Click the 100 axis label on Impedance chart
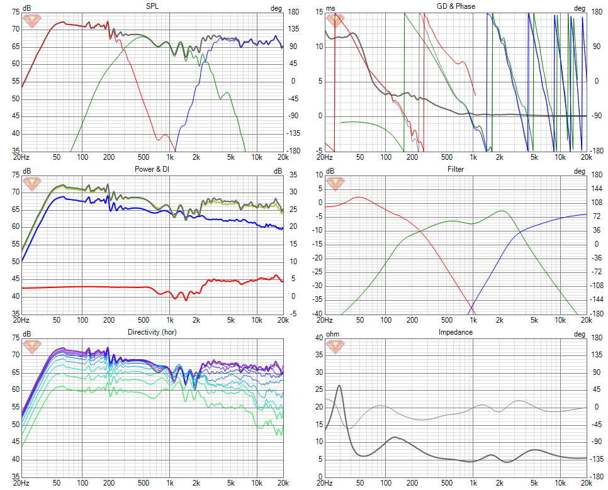This screenshot has width=608, height=490. coord(386,483)
